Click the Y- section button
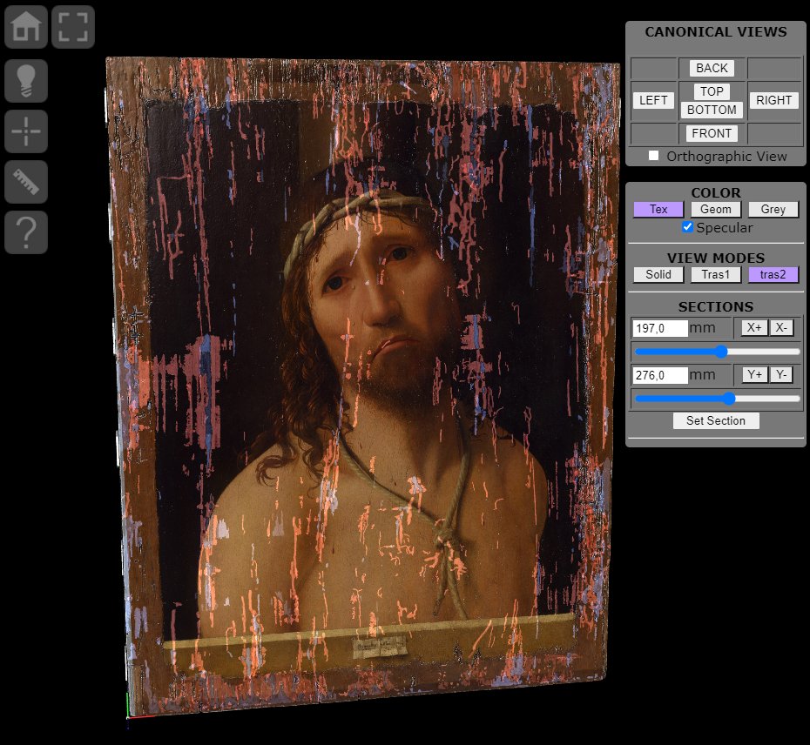Screen dimensions: 810x745 point(781,374)
